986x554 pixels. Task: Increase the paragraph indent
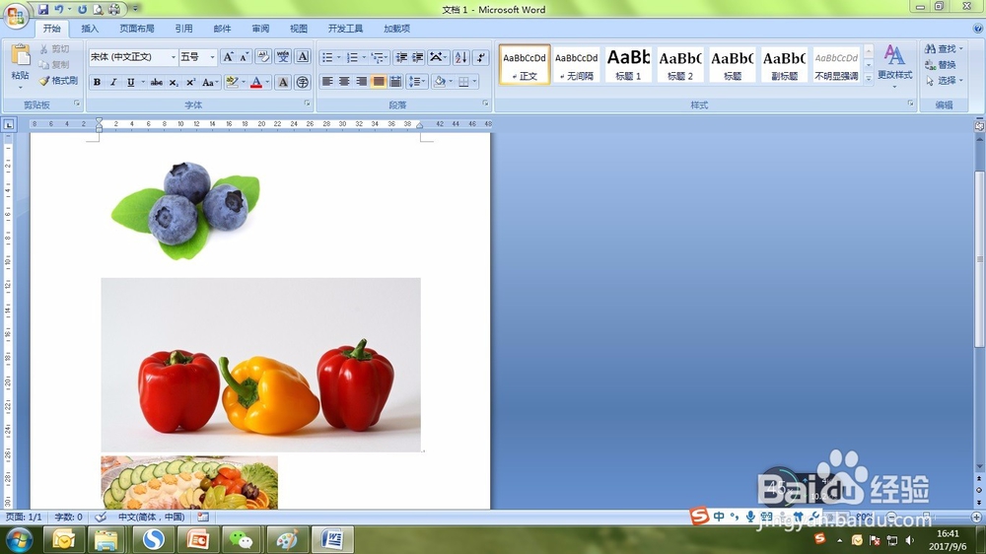pos(417,57)
